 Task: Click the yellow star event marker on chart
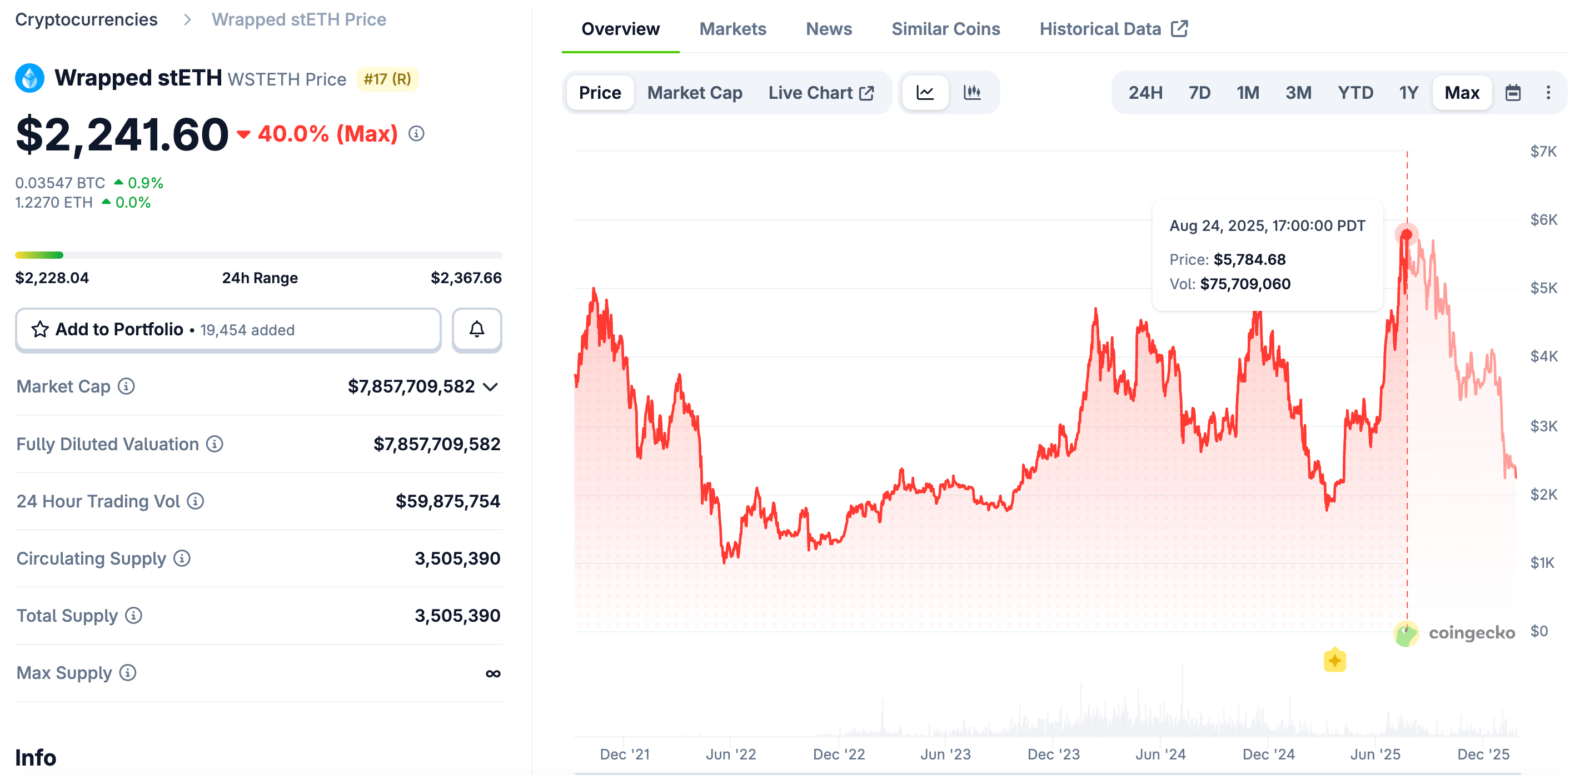(1334, 661)
